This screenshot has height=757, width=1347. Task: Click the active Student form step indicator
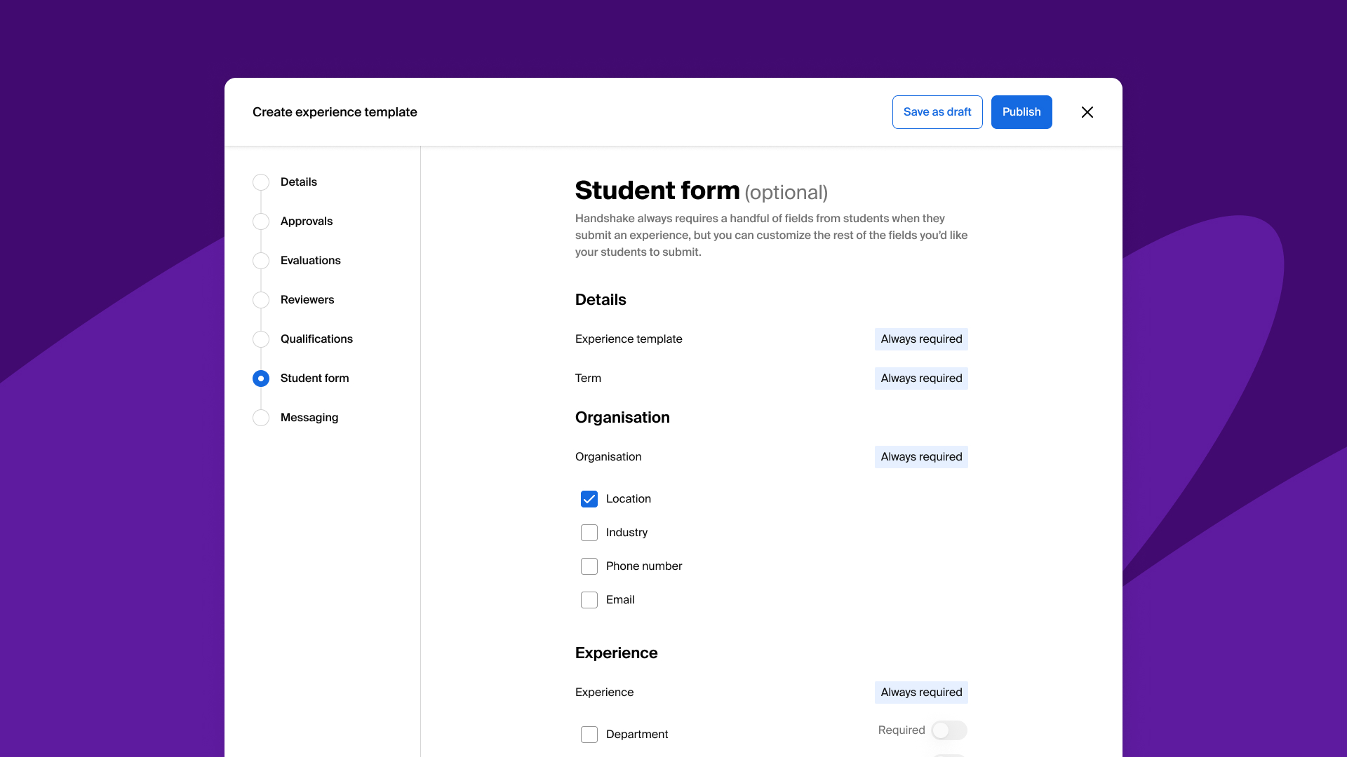(x=261, y=378)
